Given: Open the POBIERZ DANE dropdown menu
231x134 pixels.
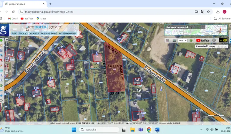Looking at the screenshot, I should [x=49, y=33].
